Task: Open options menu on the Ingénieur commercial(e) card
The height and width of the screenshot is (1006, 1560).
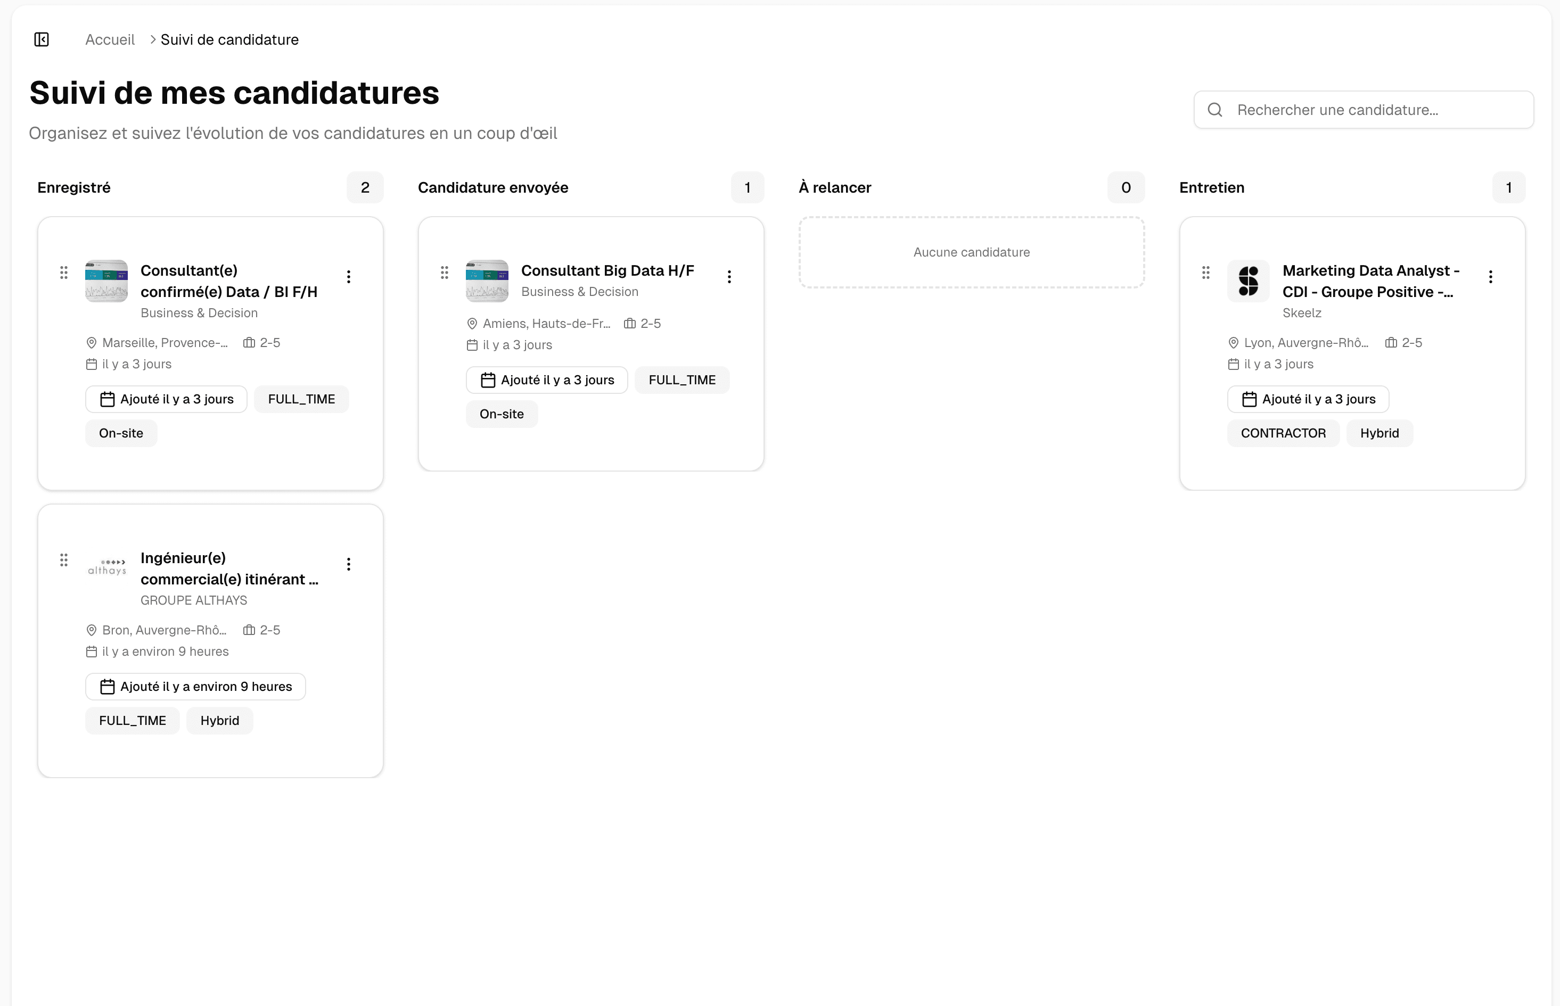Action: [349, 563]
